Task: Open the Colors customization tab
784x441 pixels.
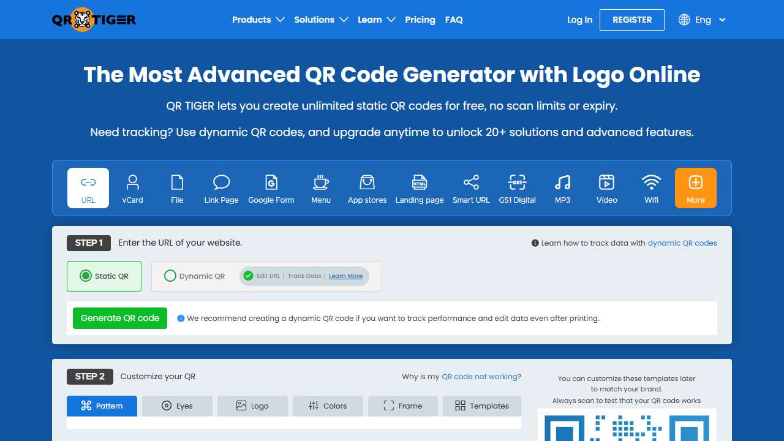Action: point(328,406)
